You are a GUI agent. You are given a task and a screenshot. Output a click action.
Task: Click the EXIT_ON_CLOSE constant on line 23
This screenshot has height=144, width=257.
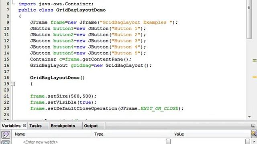point(159,108)
